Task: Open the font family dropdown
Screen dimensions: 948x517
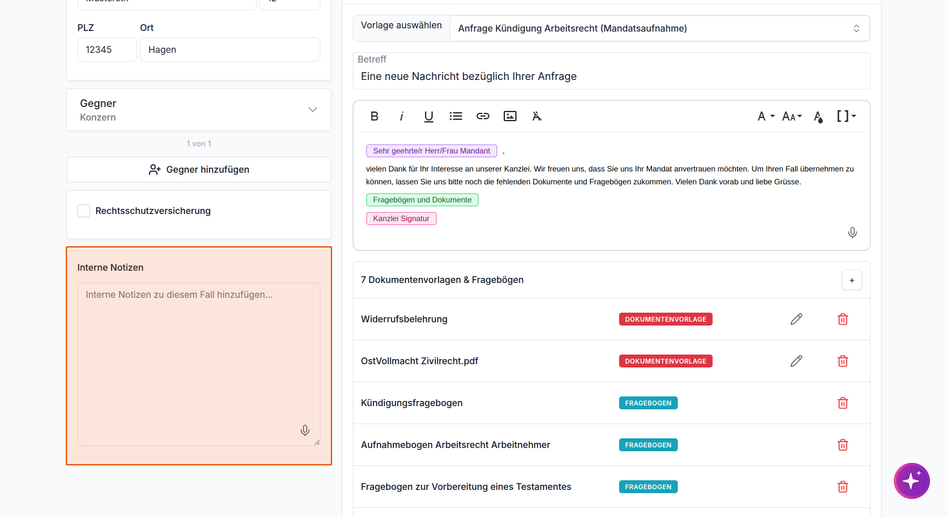Action: click(765, 116)
